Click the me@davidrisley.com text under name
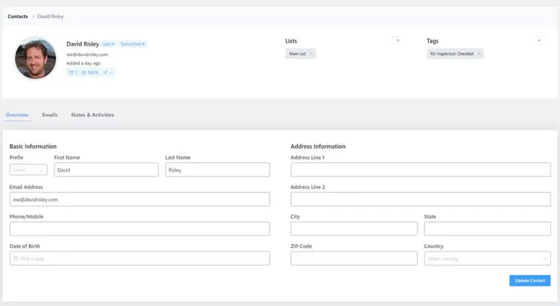Viewport: 560px width, 306px height. click(x=87, y=54)
